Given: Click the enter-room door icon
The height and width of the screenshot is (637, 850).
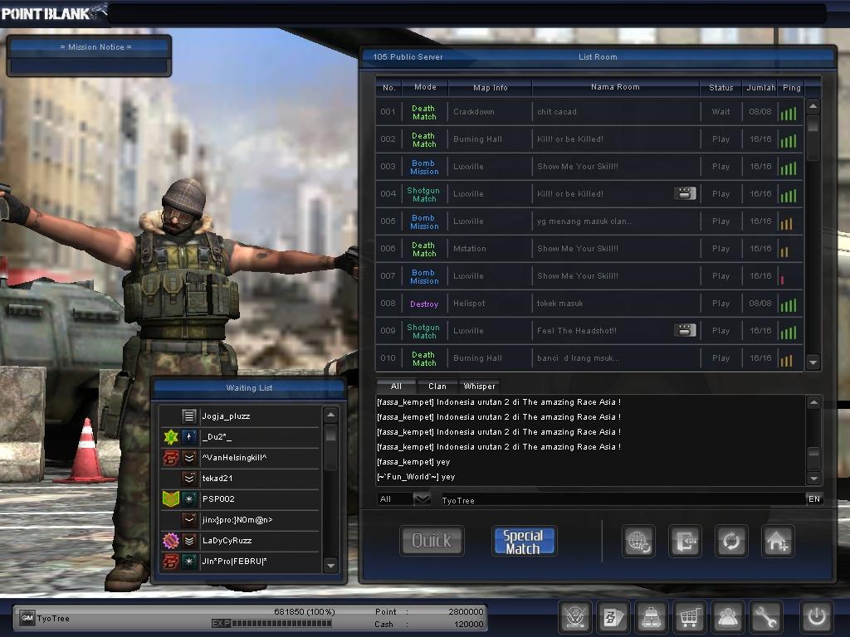Looking at the screenshot, I should [x=685, y=541].
